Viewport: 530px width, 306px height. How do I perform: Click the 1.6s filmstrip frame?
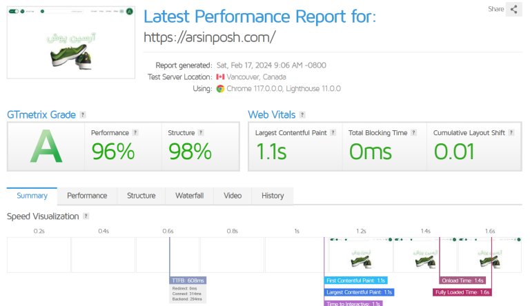tap(490, 255)
